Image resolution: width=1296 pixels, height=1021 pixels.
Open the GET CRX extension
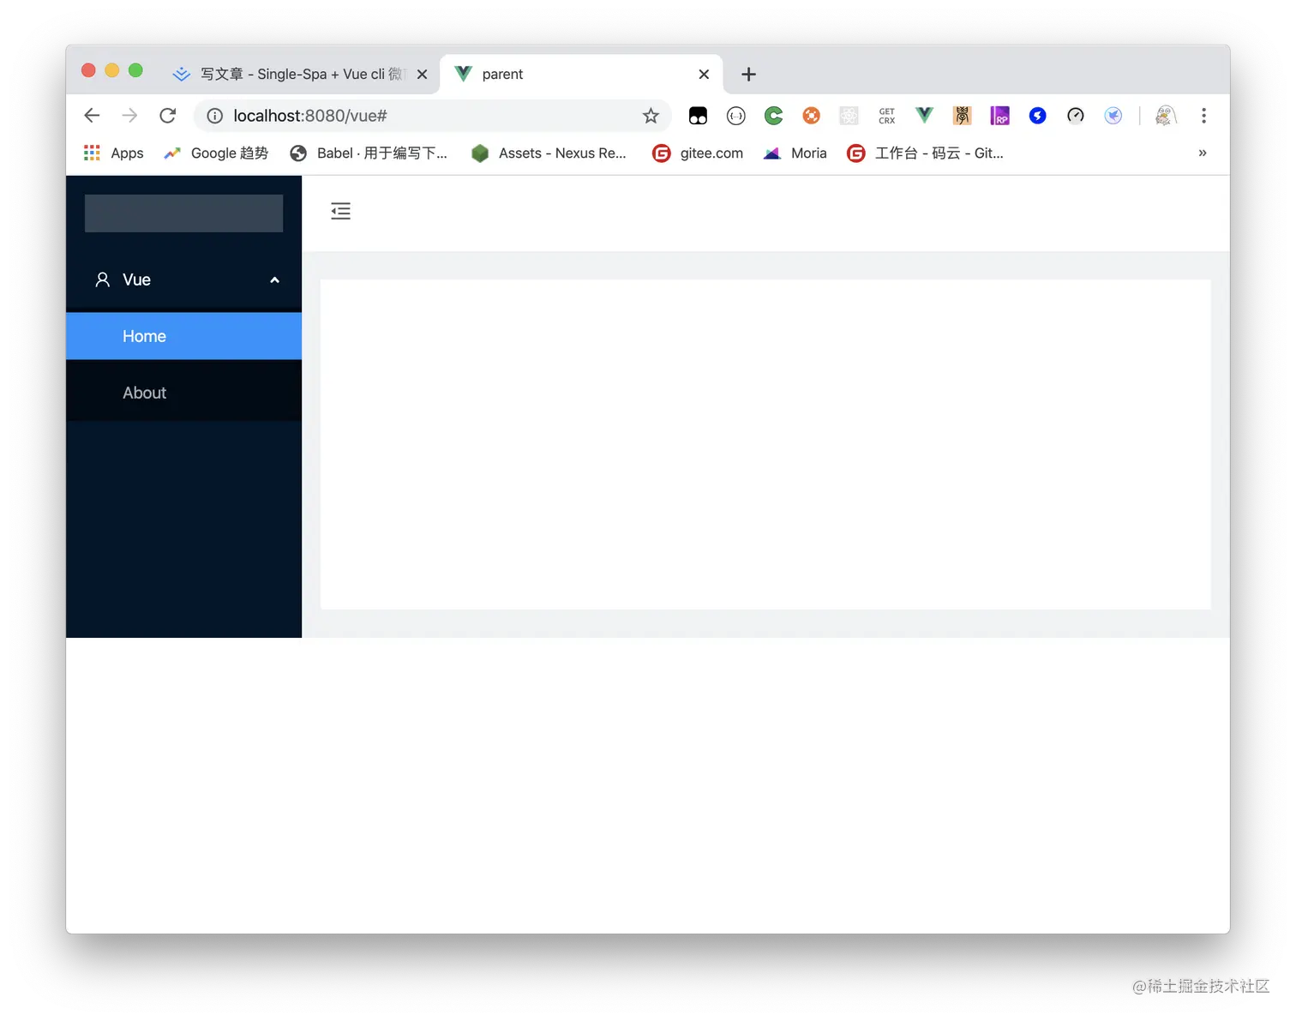(886, 116)
